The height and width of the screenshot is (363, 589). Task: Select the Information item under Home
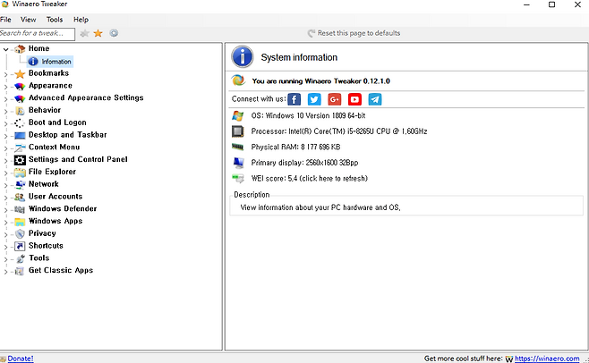(x=55, y=62)
